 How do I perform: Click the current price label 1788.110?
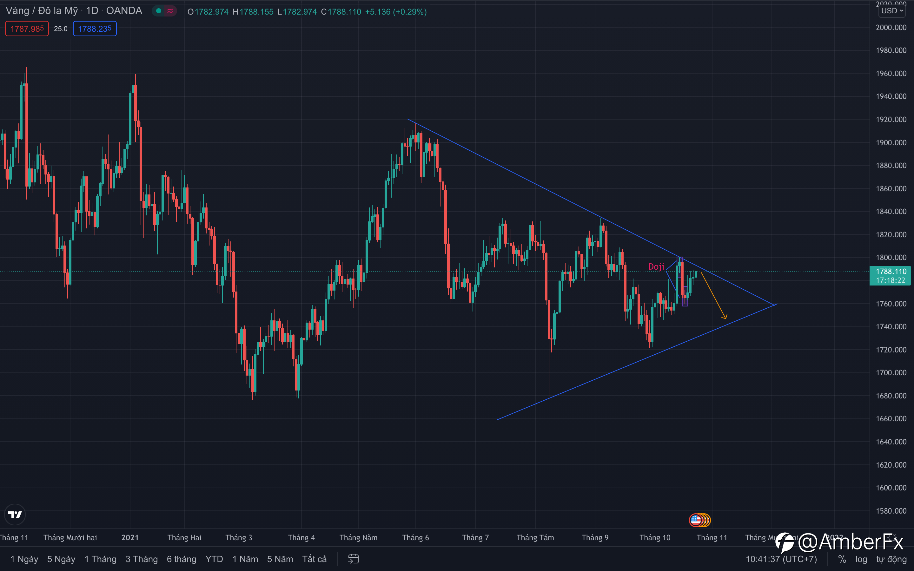pos(891,272)
